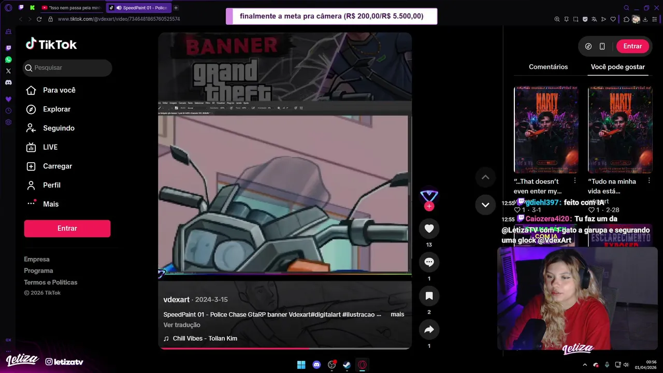Like the video with heart button
663x373 pixels.
[x=429, y=228]
